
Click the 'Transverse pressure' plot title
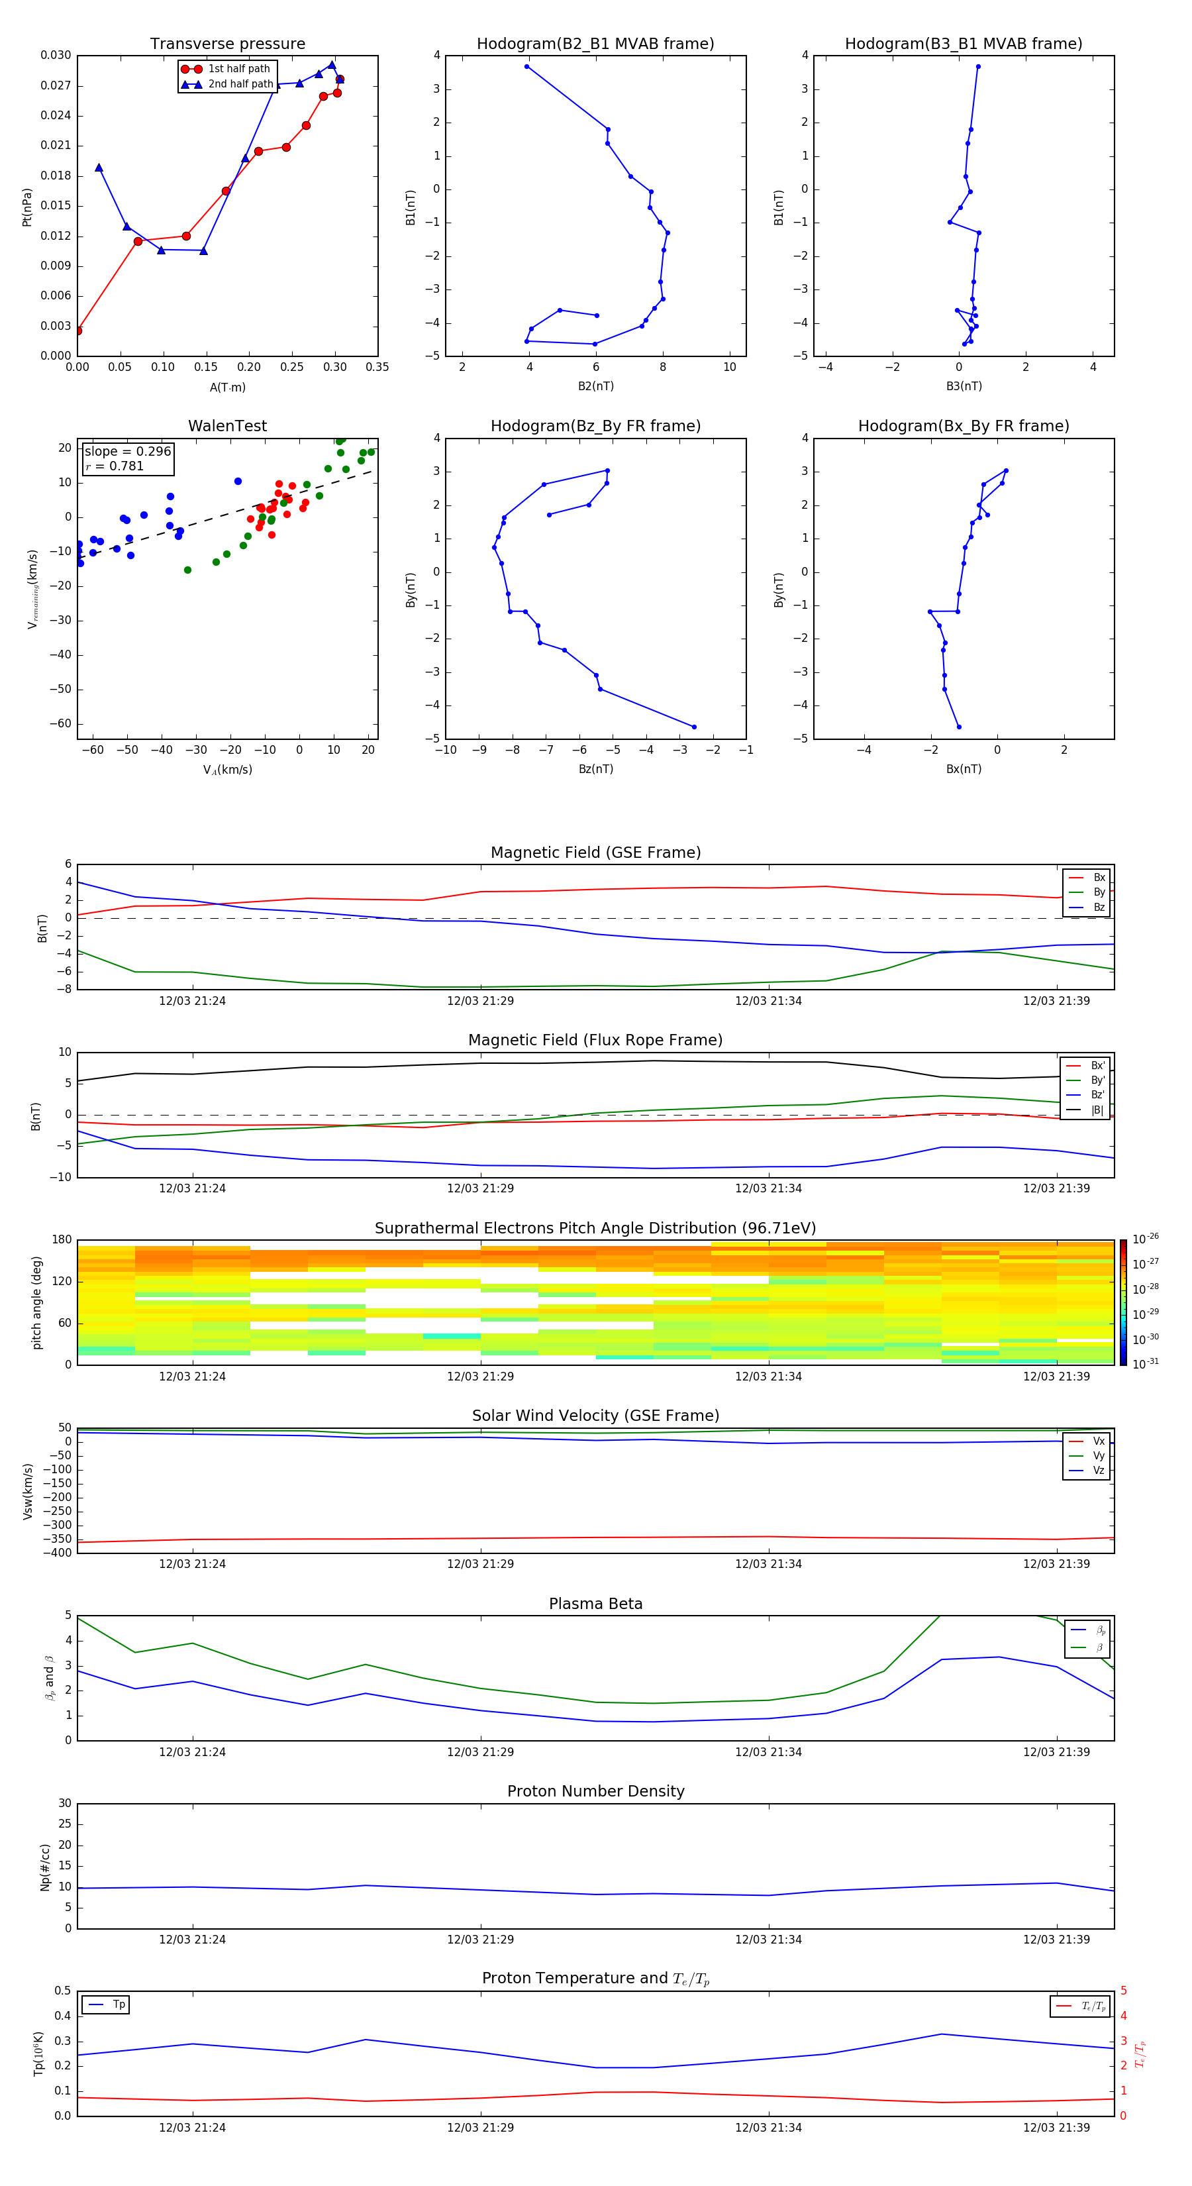coord(227,43)
